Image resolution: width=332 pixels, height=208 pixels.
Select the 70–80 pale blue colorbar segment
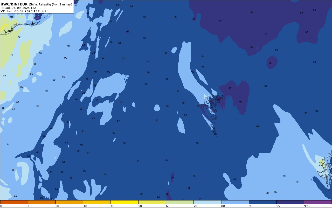(207, 202)
